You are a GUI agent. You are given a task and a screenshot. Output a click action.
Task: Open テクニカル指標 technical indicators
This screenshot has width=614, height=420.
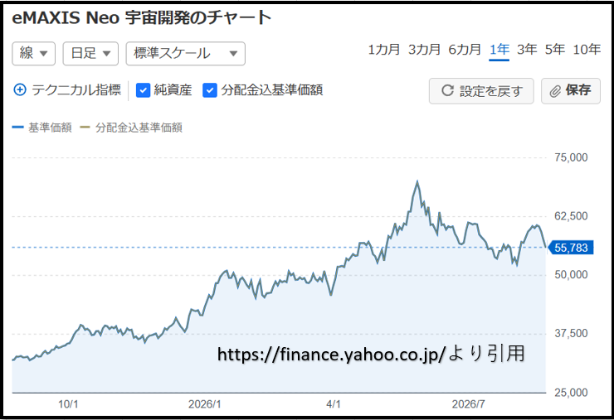coord(76,90)
